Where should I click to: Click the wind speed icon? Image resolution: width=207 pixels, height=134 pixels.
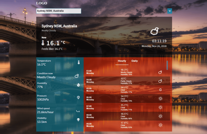[x=78, y=111]
